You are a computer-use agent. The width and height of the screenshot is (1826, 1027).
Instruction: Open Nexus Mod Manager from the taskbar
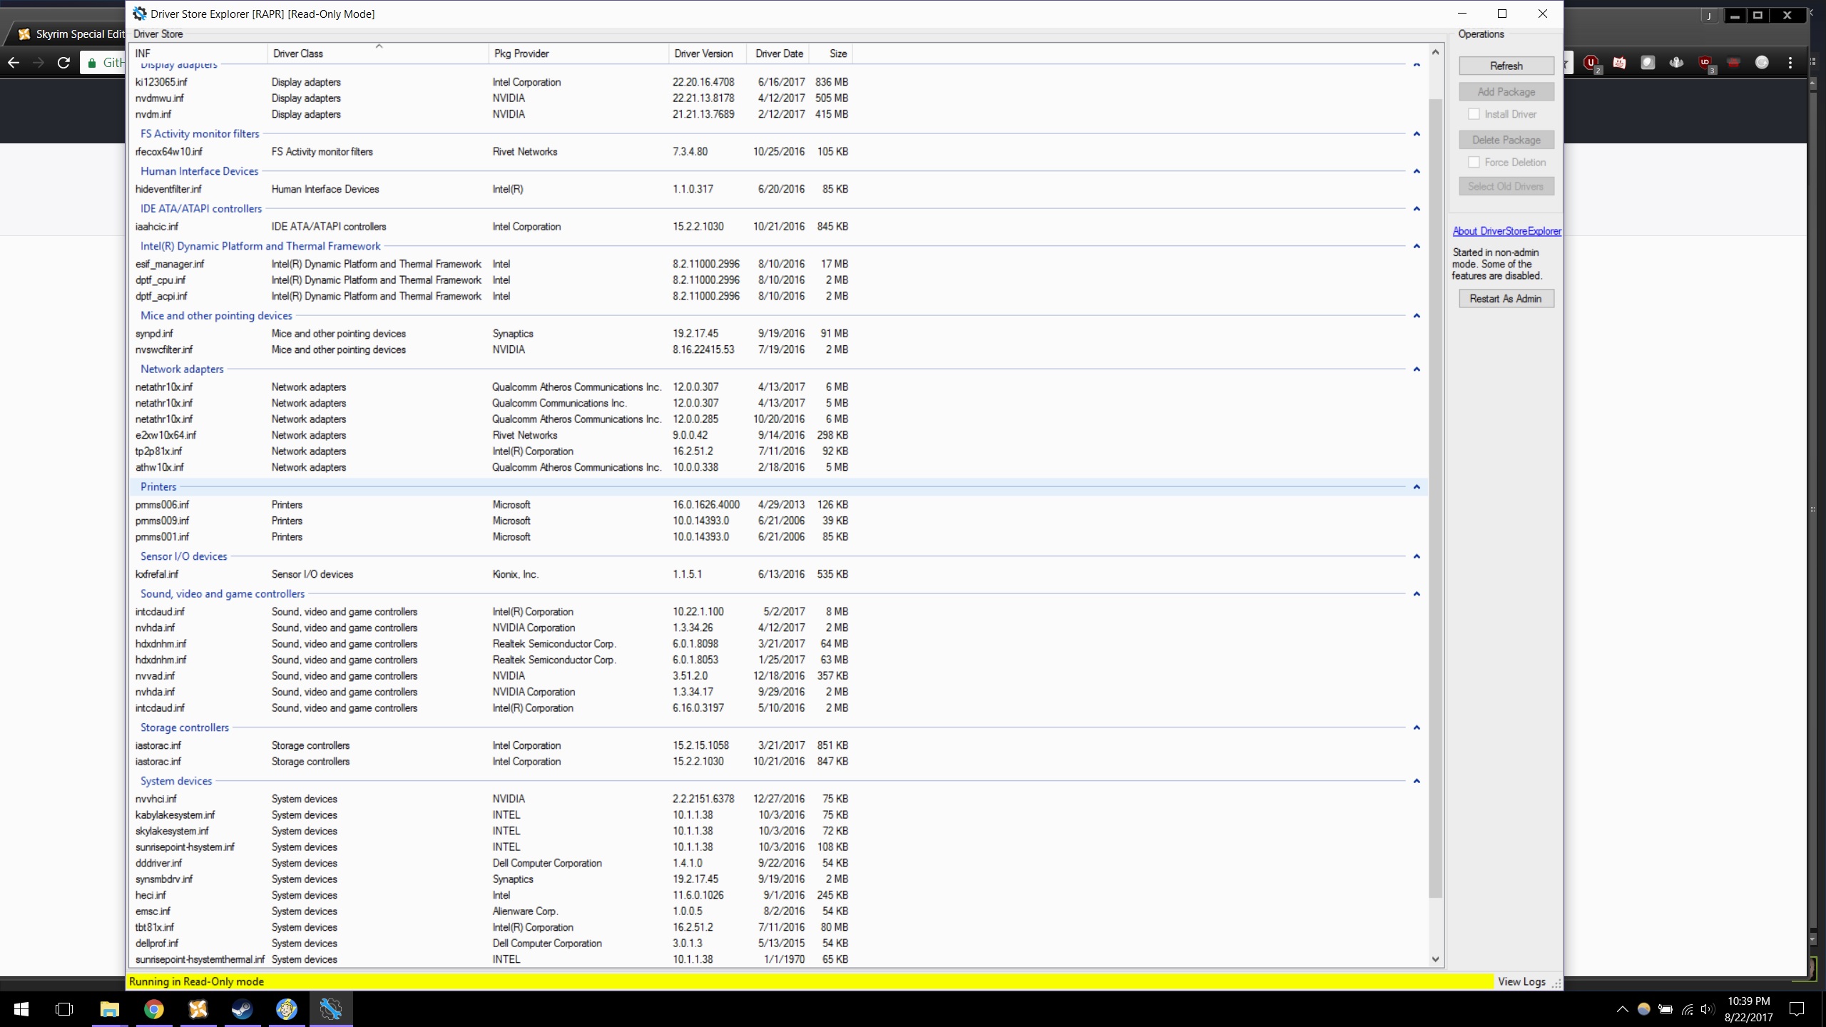tap(198, 1009)
